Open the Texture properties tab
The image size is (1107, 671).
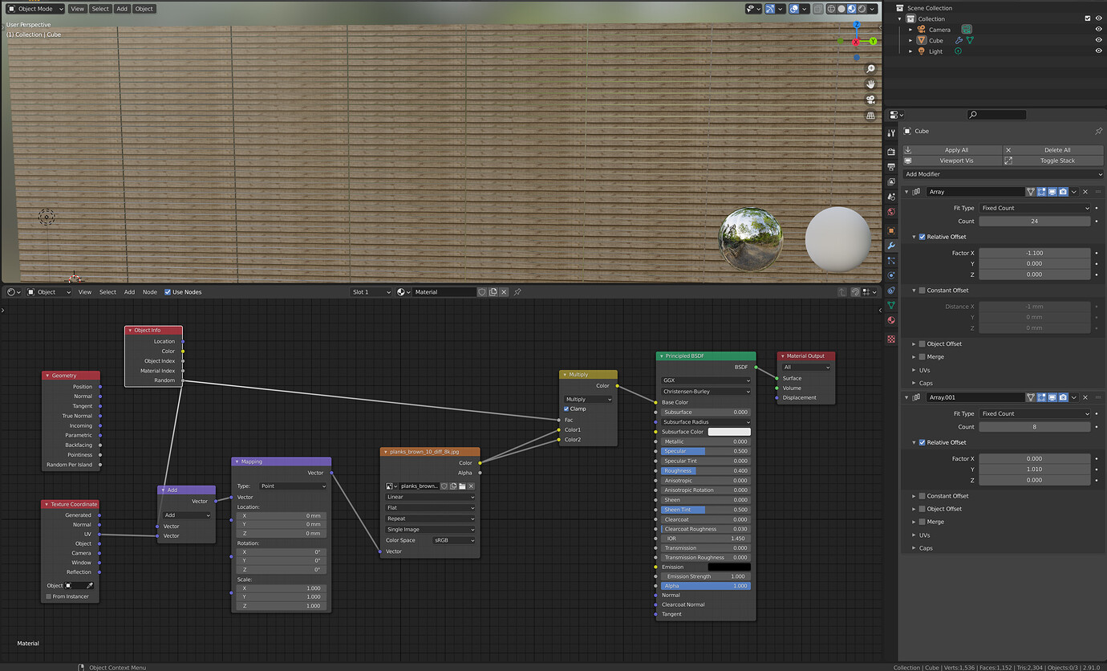(x=891, y=339)
